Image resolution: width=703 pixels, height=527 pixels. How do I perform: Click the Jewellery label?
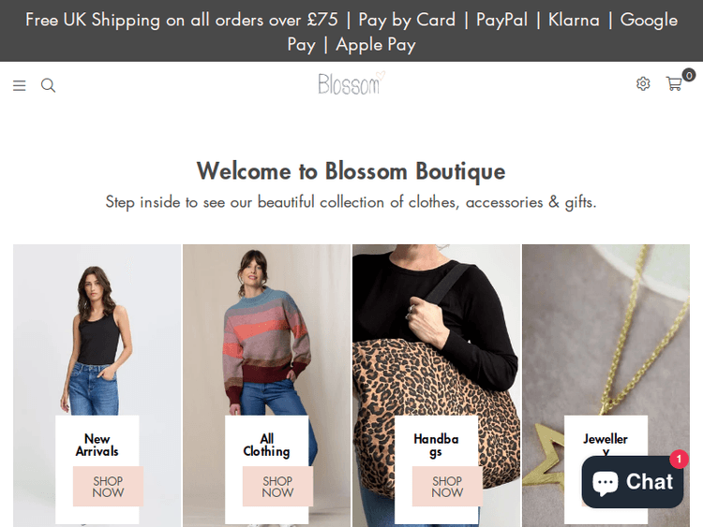point(606,440)
